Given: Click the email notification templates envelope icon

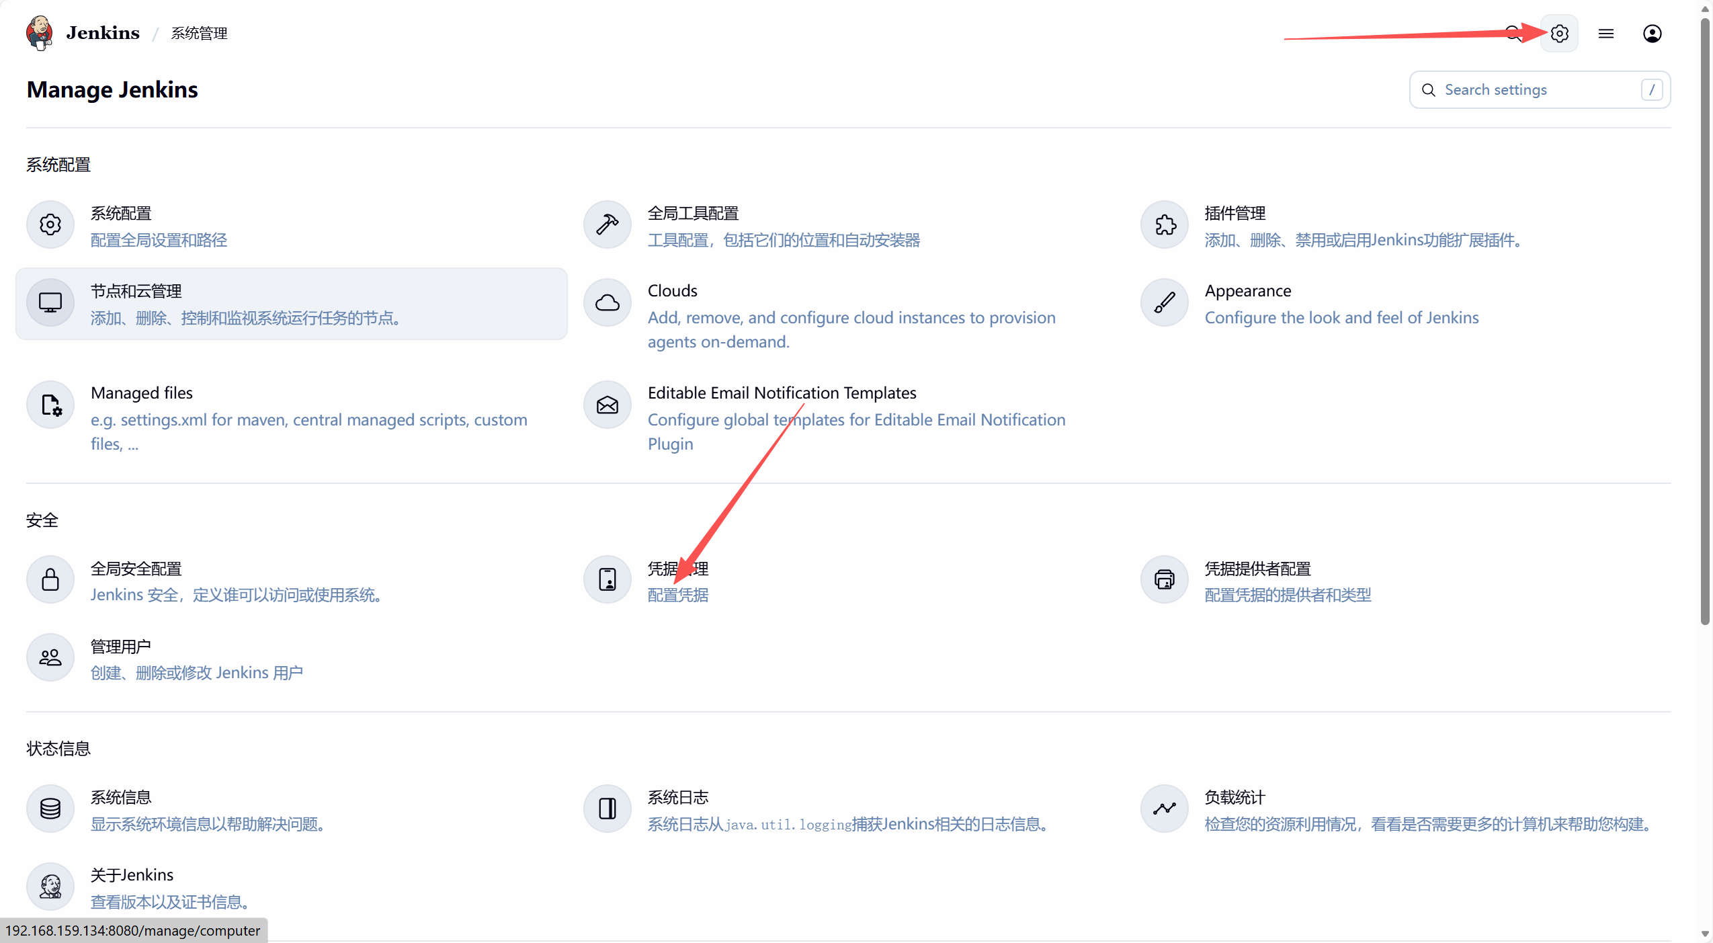Looking at the screenshot, I should pos(607,405).
